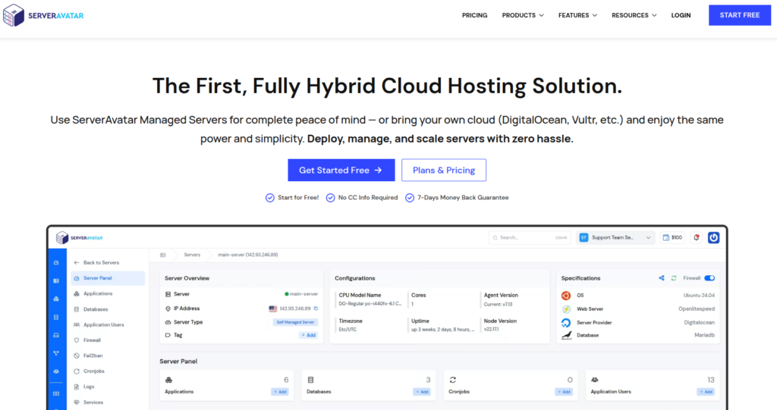Click the Self Managed Server badge
777x410 pixels.
point(295,322)
